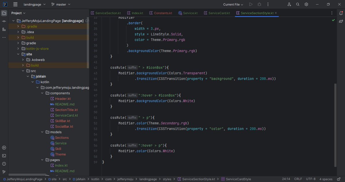Click the IntelliJ IDEA logo icon

(x=4, y=4)
